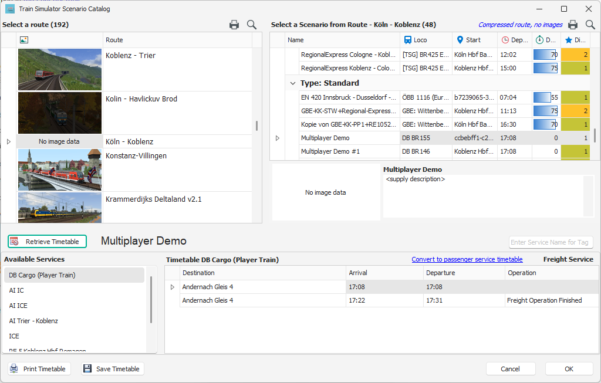The width and height of the screenshot is (601, 383).
Task: Click the timetable Departure column header
Action: pyautogui.click(x=464, y=273)
